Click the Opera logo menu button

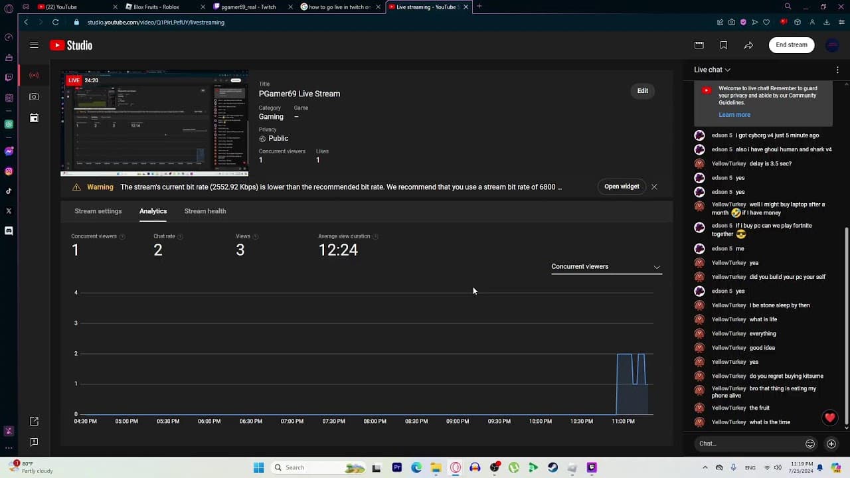tap(9, 9)
